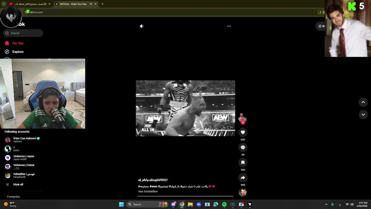Open File Explorer from the taskbar
This screenshot has width=371, height=209.
click(x=190, y=204)
